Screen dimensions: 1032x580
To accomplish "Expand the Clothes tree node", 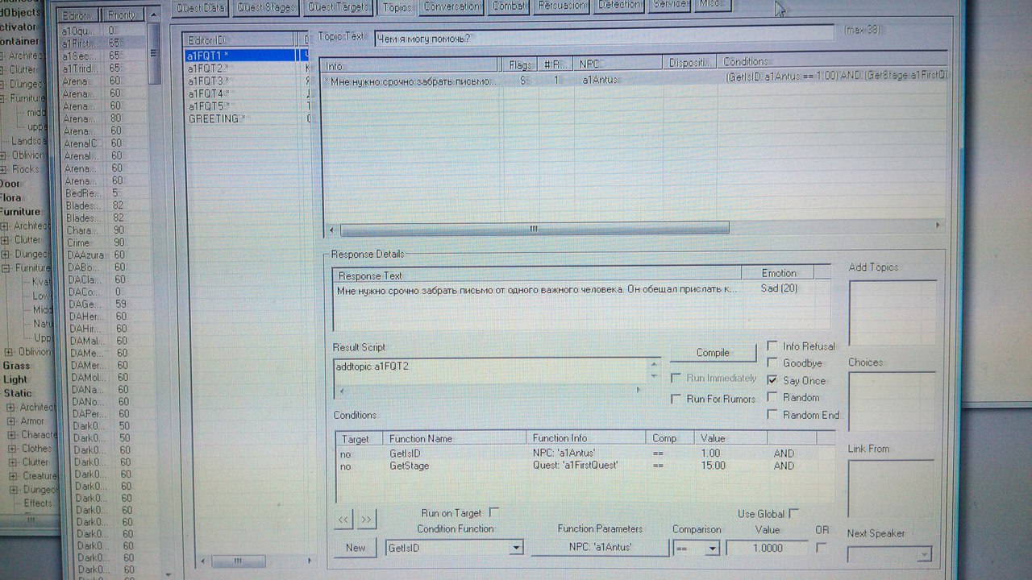I will coord(11,449).
